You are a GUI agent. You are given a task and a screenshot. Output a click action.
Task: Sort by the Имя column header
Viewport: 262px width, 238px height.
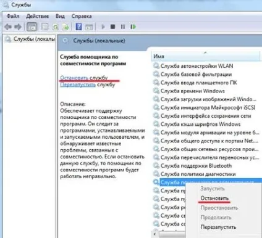tap(206, 56)
